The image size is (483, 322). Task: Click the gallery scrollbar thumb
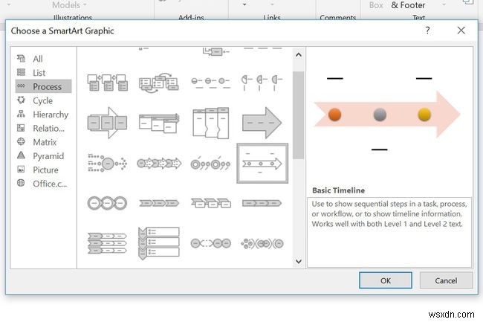[x=298, y=115]
